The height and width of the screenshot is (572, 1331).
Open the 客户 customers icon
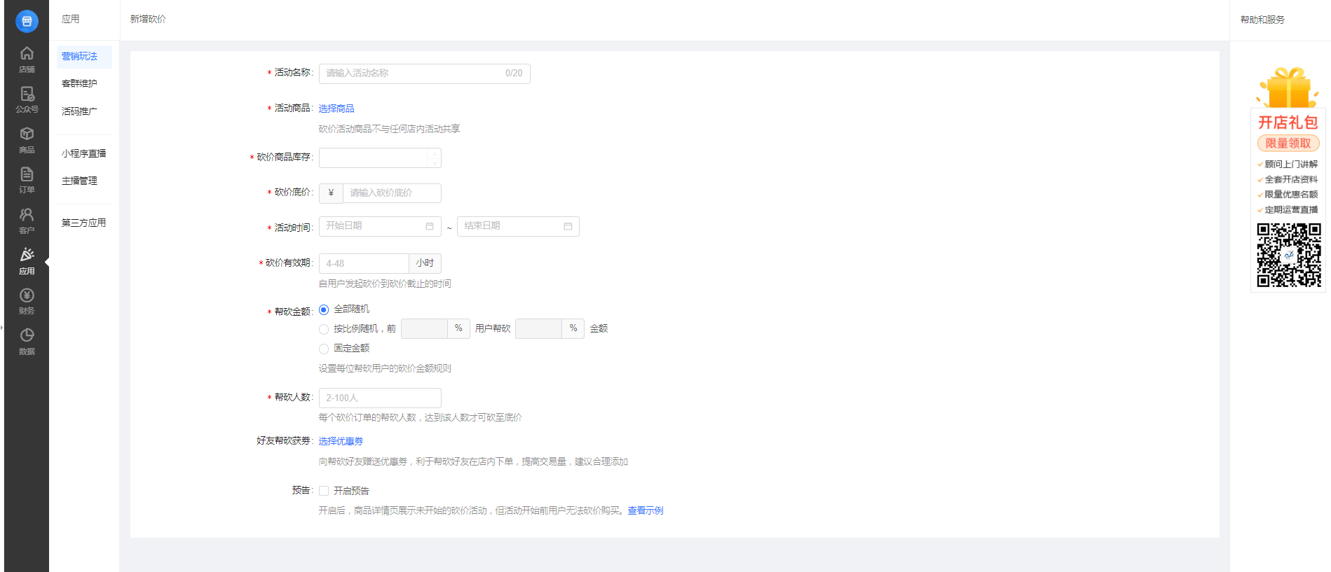click(x=27, y=220)
